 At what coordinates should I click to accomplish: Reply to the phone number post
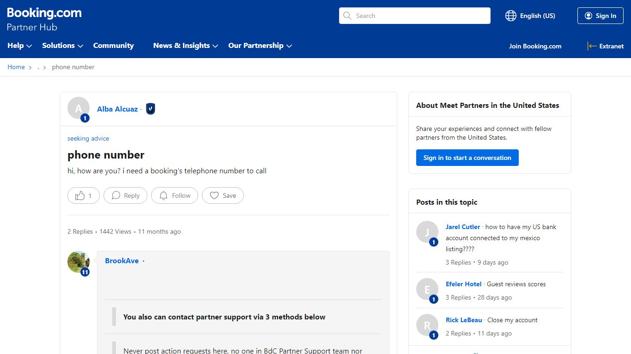pyautogui.click(x=125, y=195)
